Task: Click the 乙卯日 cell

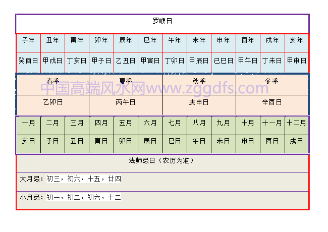Action: click(x=53, y=105)
